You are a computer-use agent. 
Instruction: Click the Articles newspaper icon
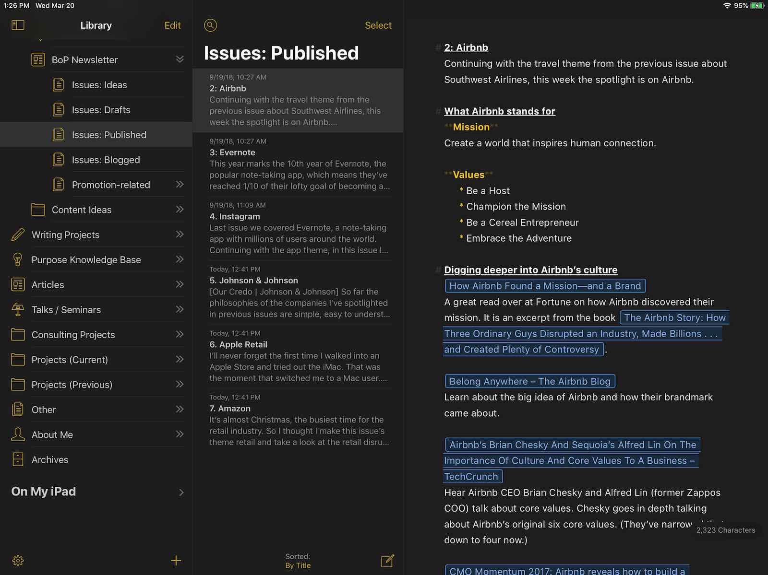[x=18, y=284]
